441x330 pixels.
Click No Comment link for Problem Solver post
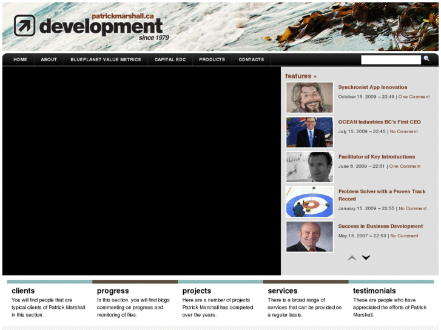(x=412, y=208)
